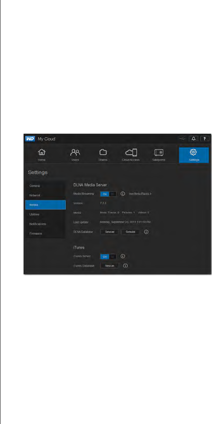The width and height of the screenshot is (212, 424).
Task: Click Rescan for DLNA Database
Action: [109, 232]
